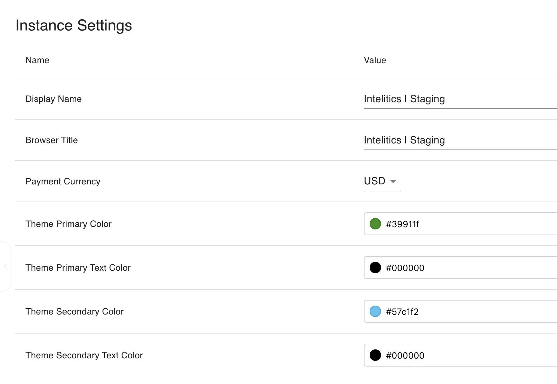
Task: Open the Theme Secondary Text Color black swatch
Action: (375, 355)
